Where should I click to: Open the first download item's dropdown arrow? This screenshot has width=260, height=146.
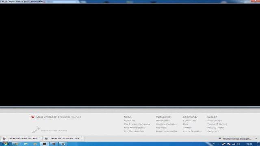click(41, 138)
